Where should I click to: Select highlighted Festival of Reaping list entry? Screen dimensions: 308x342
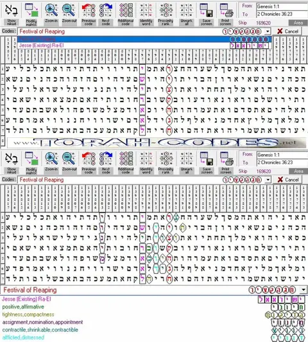tap(144, 39)
